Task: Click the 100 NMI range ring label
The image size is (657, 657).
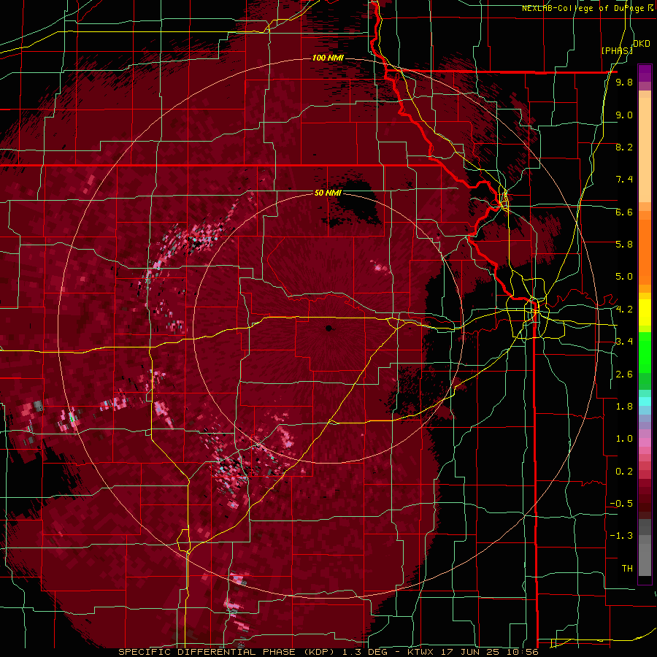Action: 328,58
